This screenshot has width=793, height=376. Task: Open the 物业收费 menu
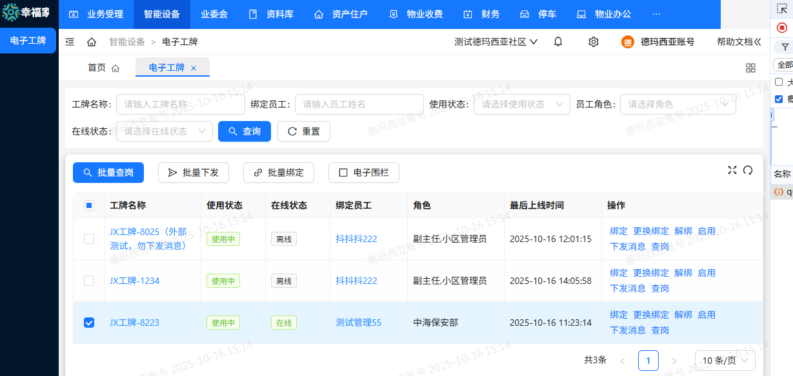pyautogui.click(x=416, y=14)
